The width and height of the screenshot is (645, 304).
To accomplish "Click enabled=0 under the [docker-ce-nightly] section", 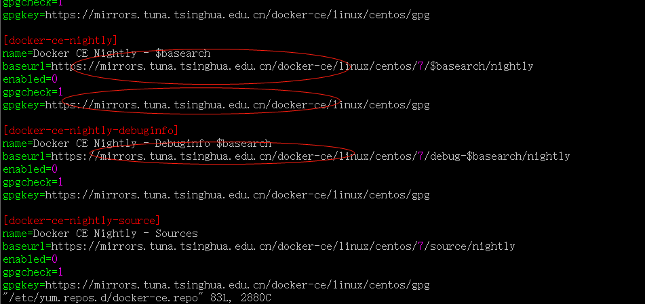I will point(30,79).
